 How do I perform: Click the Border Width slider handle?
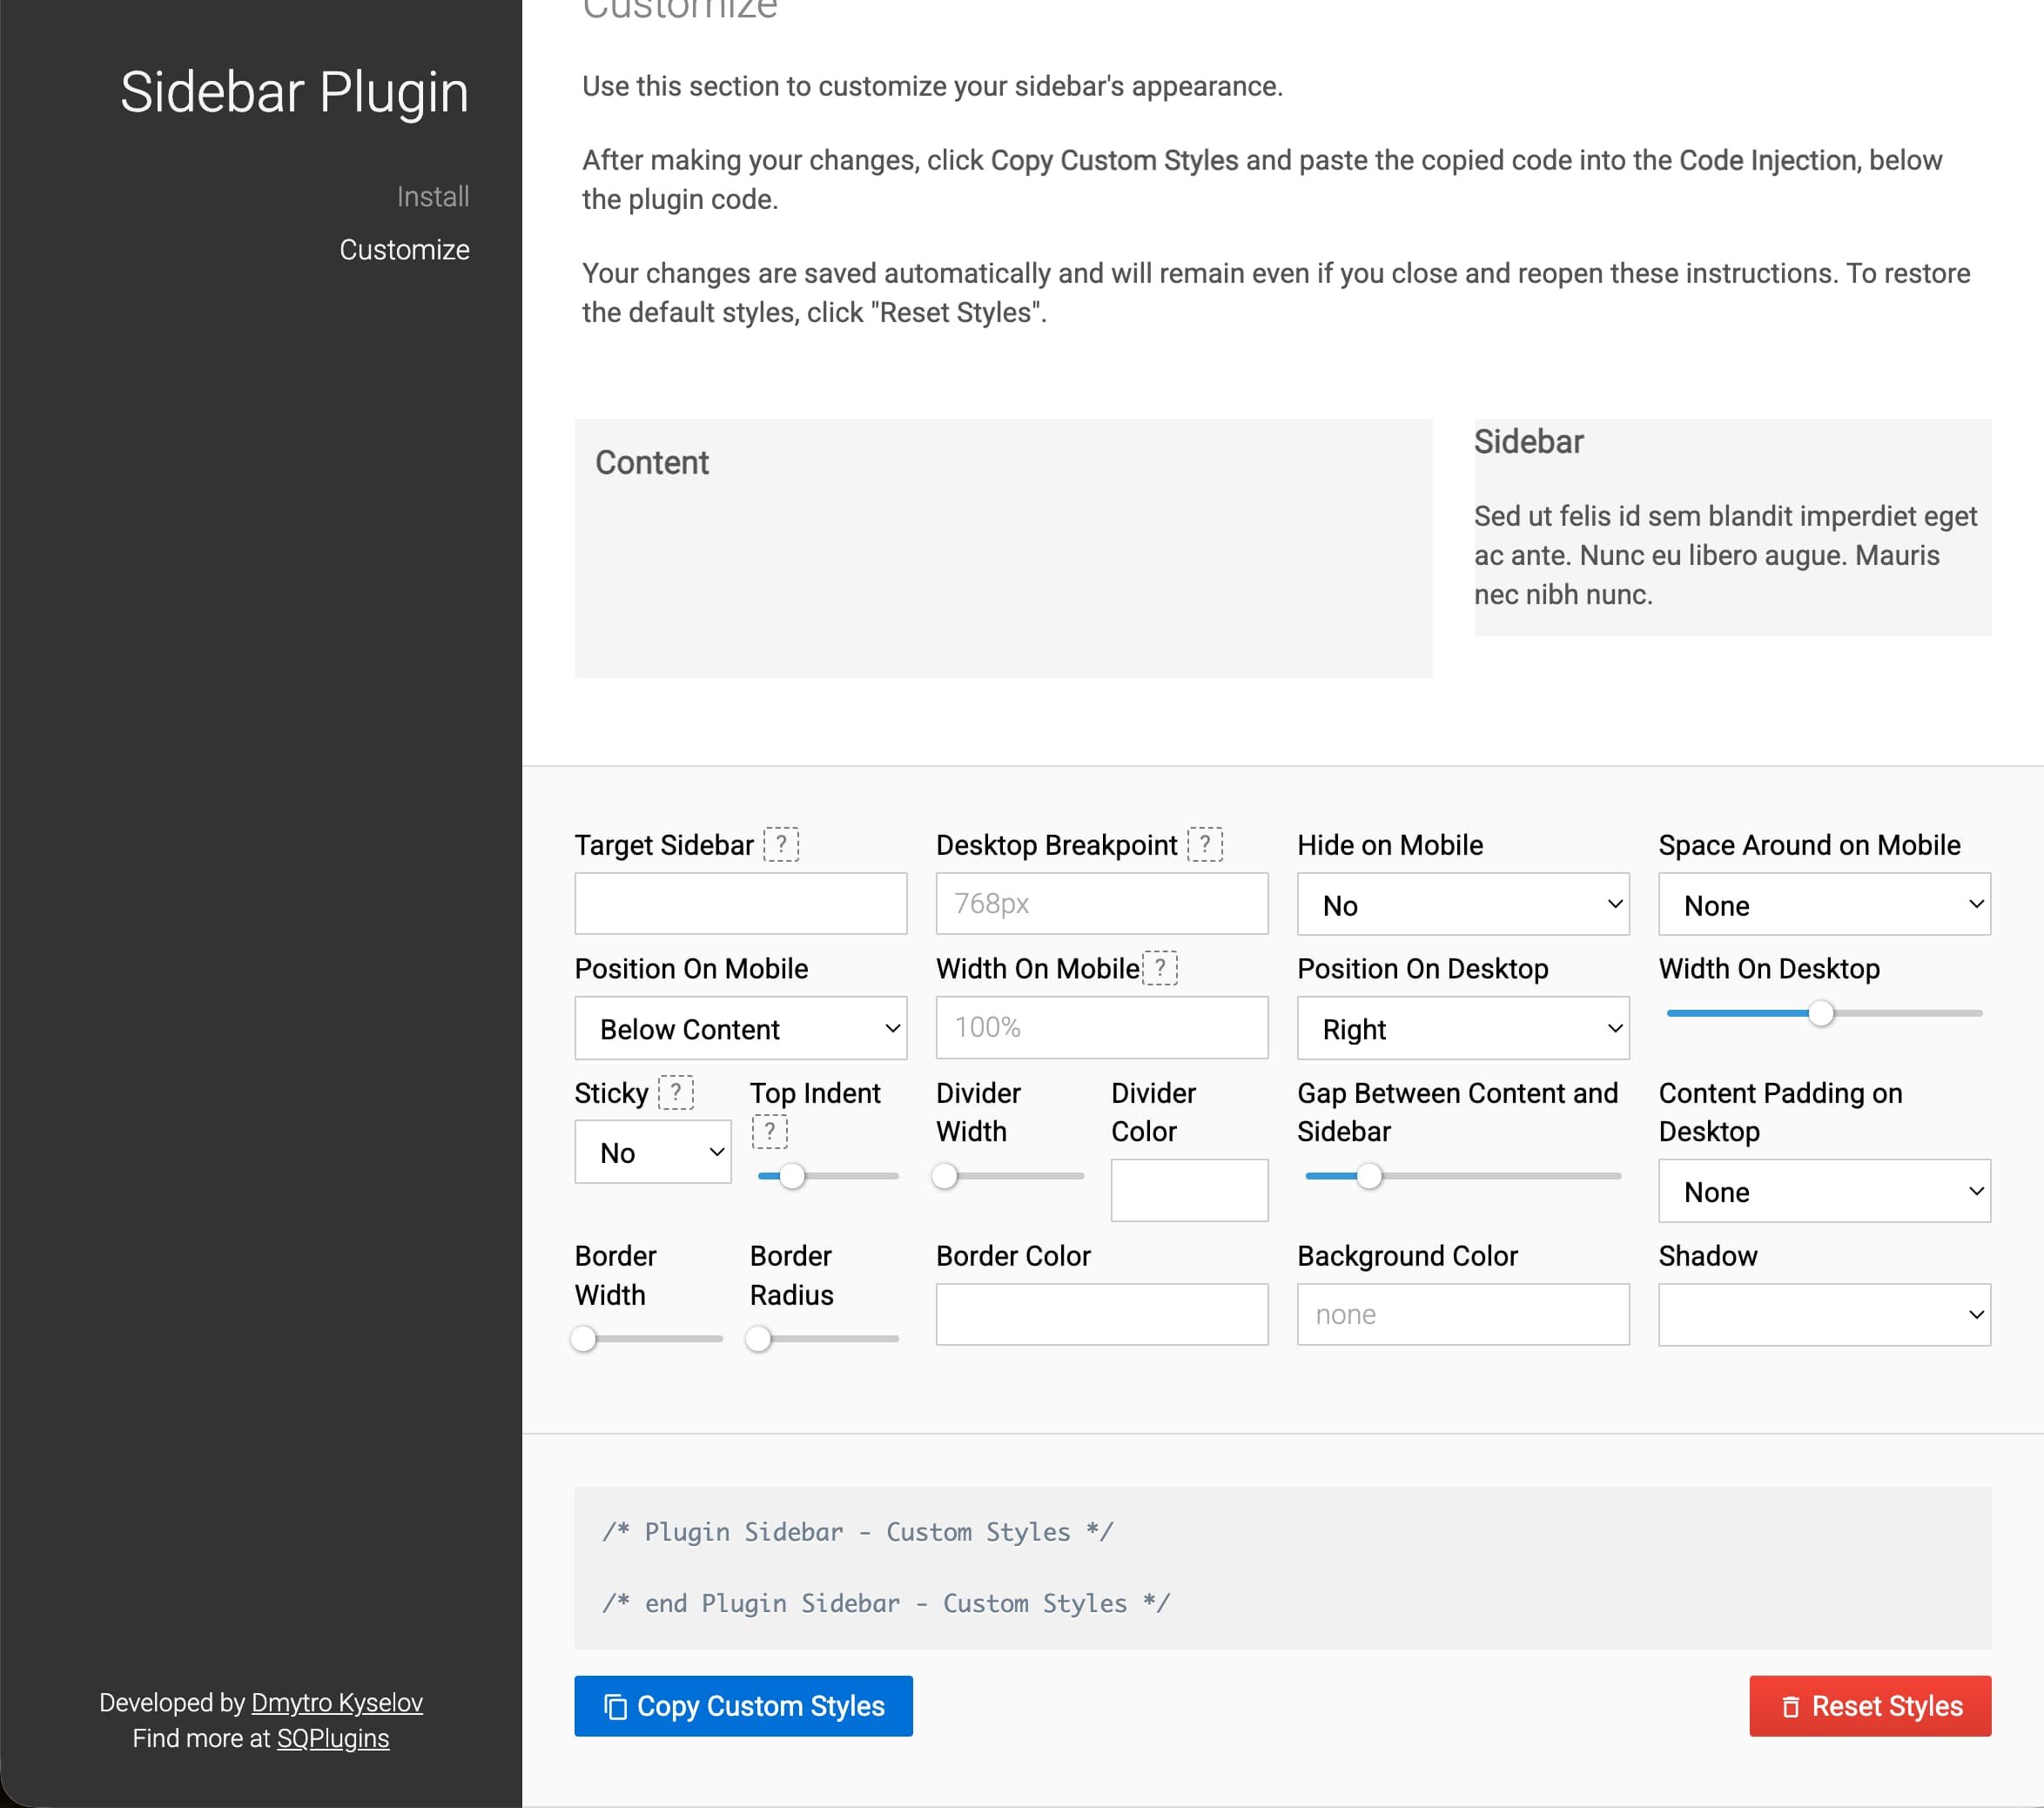[x=583, y=1338]
